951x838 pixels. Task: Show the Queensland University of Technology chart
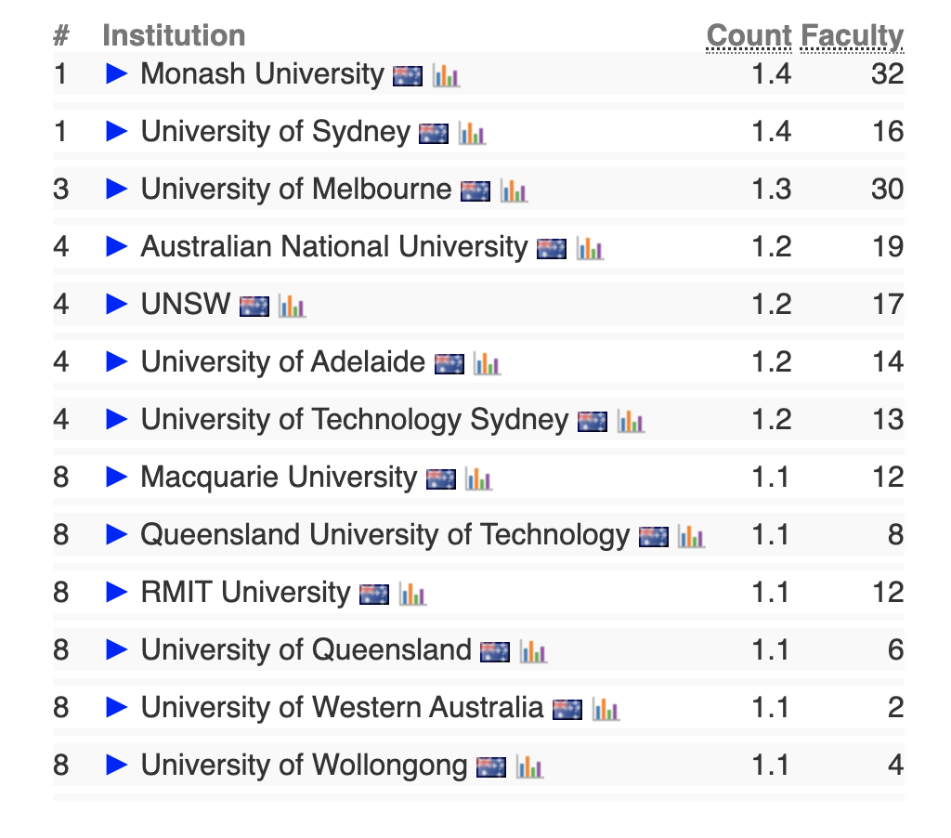pyautogui.click(x=691, y=537)
